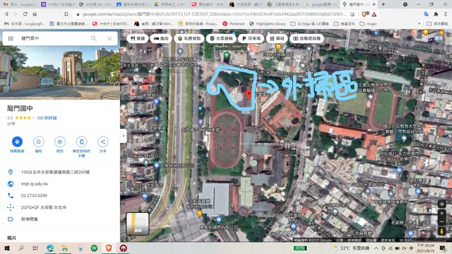Open the magic bookmarks folder
The height and width of the screenshot is (254, 452).
coord(368,24)
